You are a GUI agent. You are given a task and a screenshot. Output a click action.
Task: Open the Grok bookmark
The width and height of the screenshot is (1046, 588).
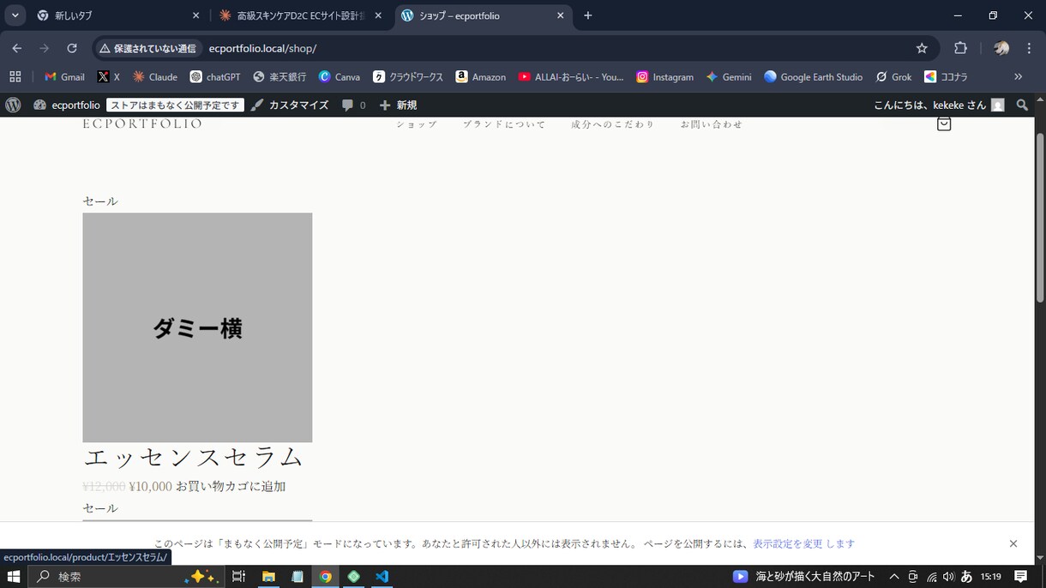[893, 76]
